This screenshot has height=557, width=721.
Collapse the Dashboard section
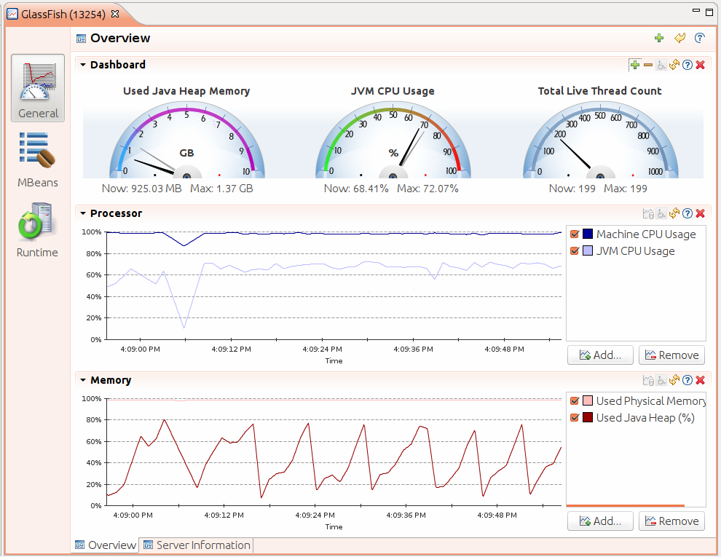click(83, 65)
